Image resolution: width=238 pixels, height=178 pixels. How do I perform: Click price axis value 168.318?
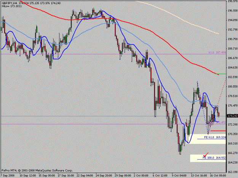point(233,143)
